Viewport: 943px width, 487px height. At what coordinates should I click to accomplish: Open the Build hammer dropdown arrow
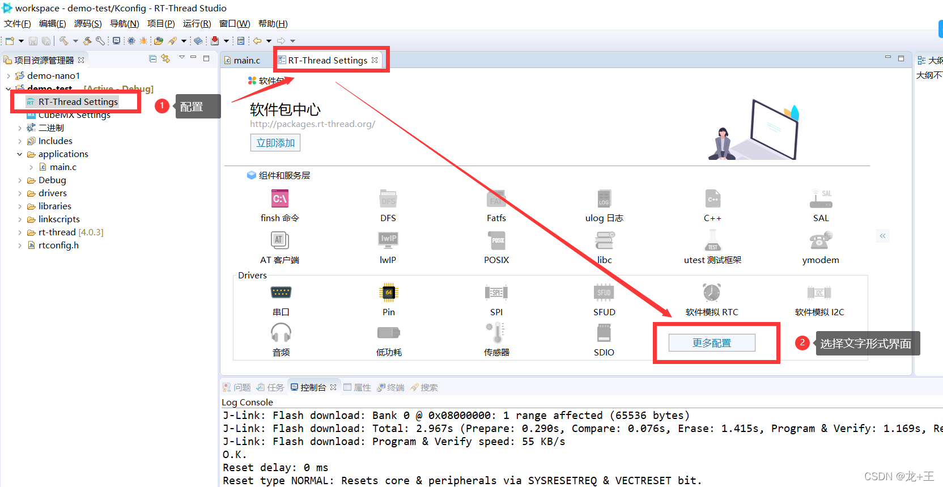(x=75, y=41)
